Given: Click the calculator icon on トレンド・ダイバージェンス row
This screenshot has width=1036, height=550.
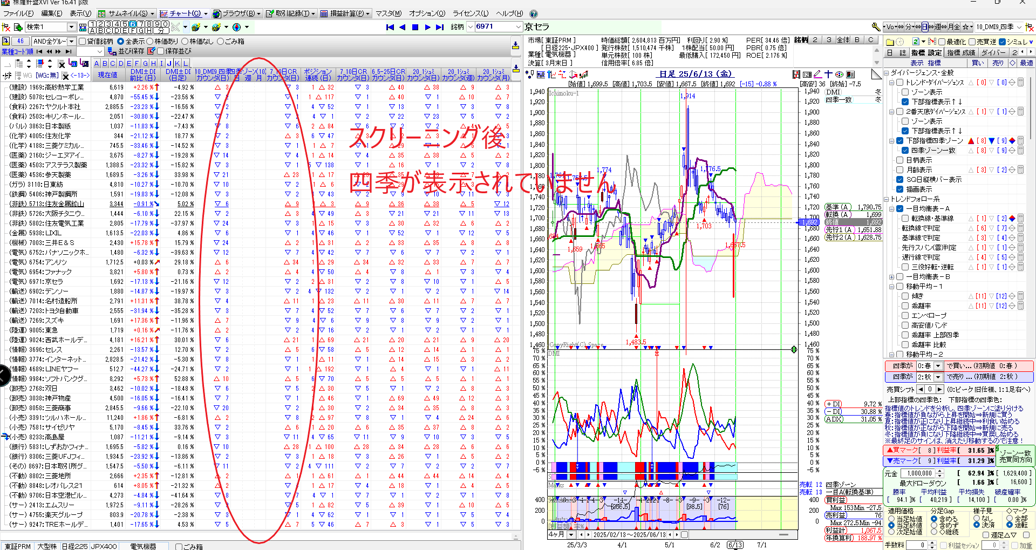Looking at the screenshot, I should (1020, 83).
